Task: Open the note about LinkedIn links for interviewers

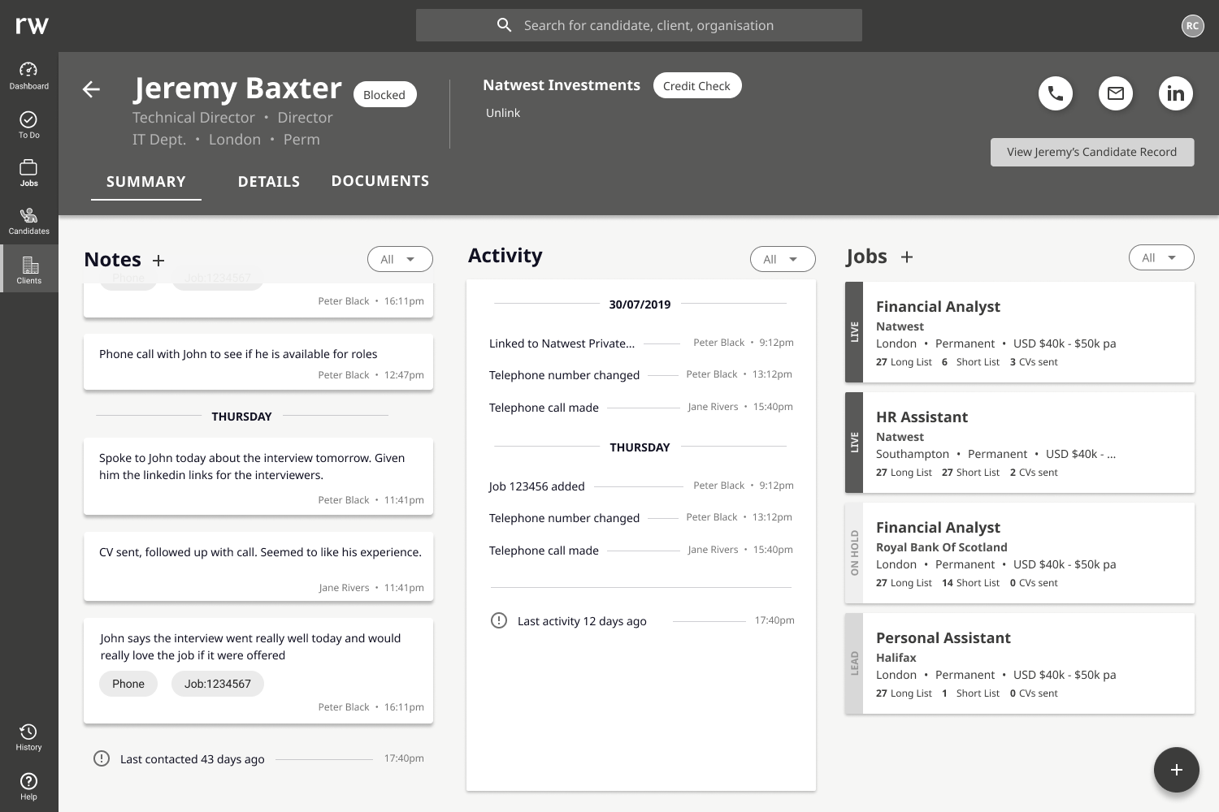Action: (x=258, y=477)
